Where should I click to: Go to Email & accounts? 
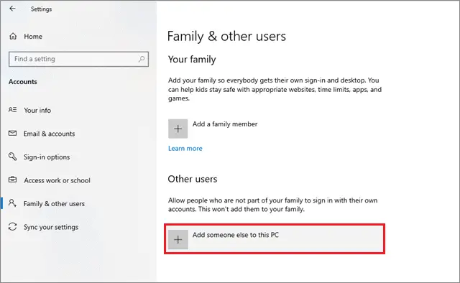point(50,134)
